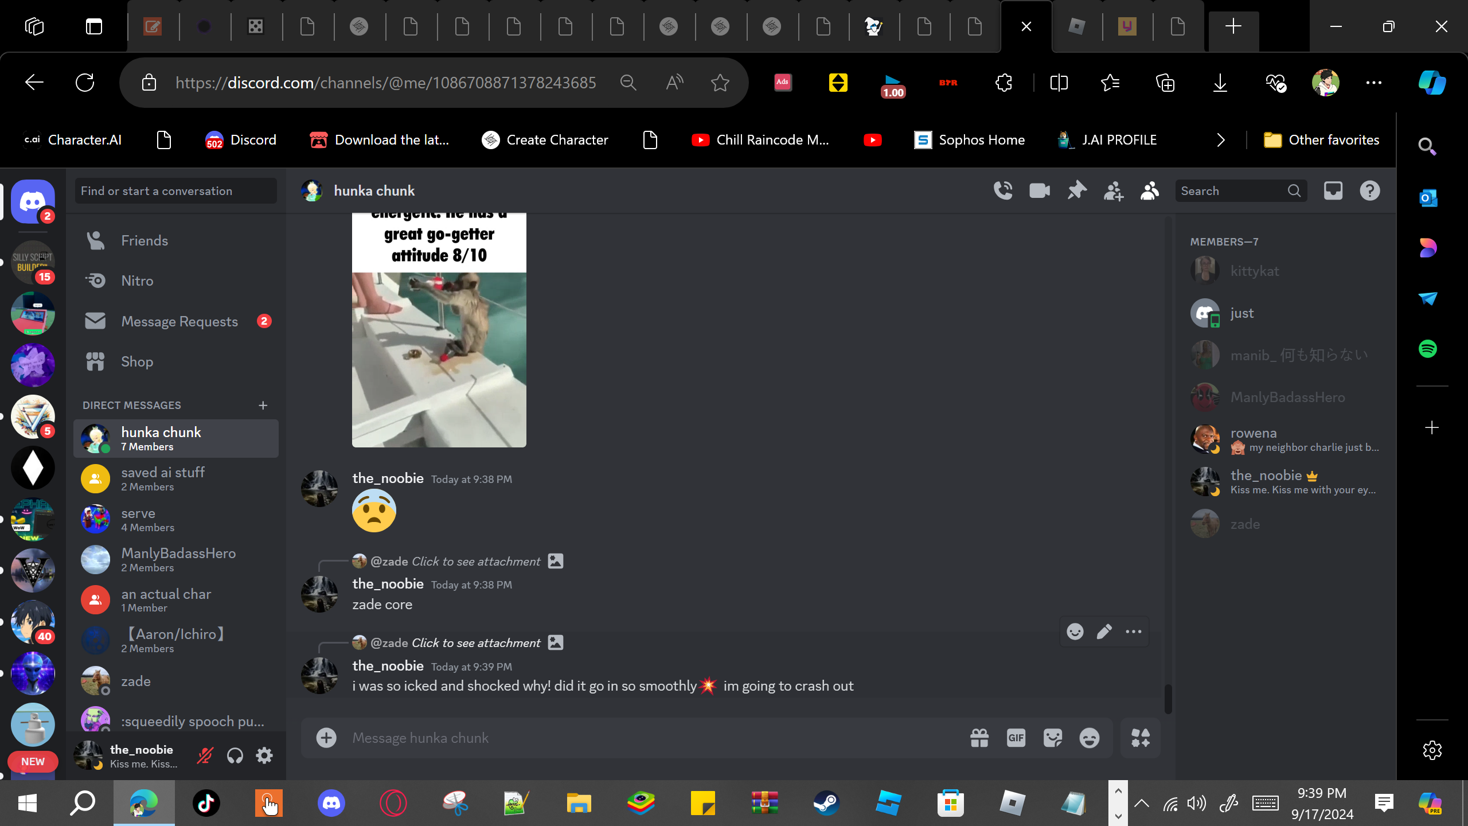This screenshot has width=1468, height=826.
Task: Toggle deafen with the headphones icon
Action: pyautogui.click(x=235, y=755)
